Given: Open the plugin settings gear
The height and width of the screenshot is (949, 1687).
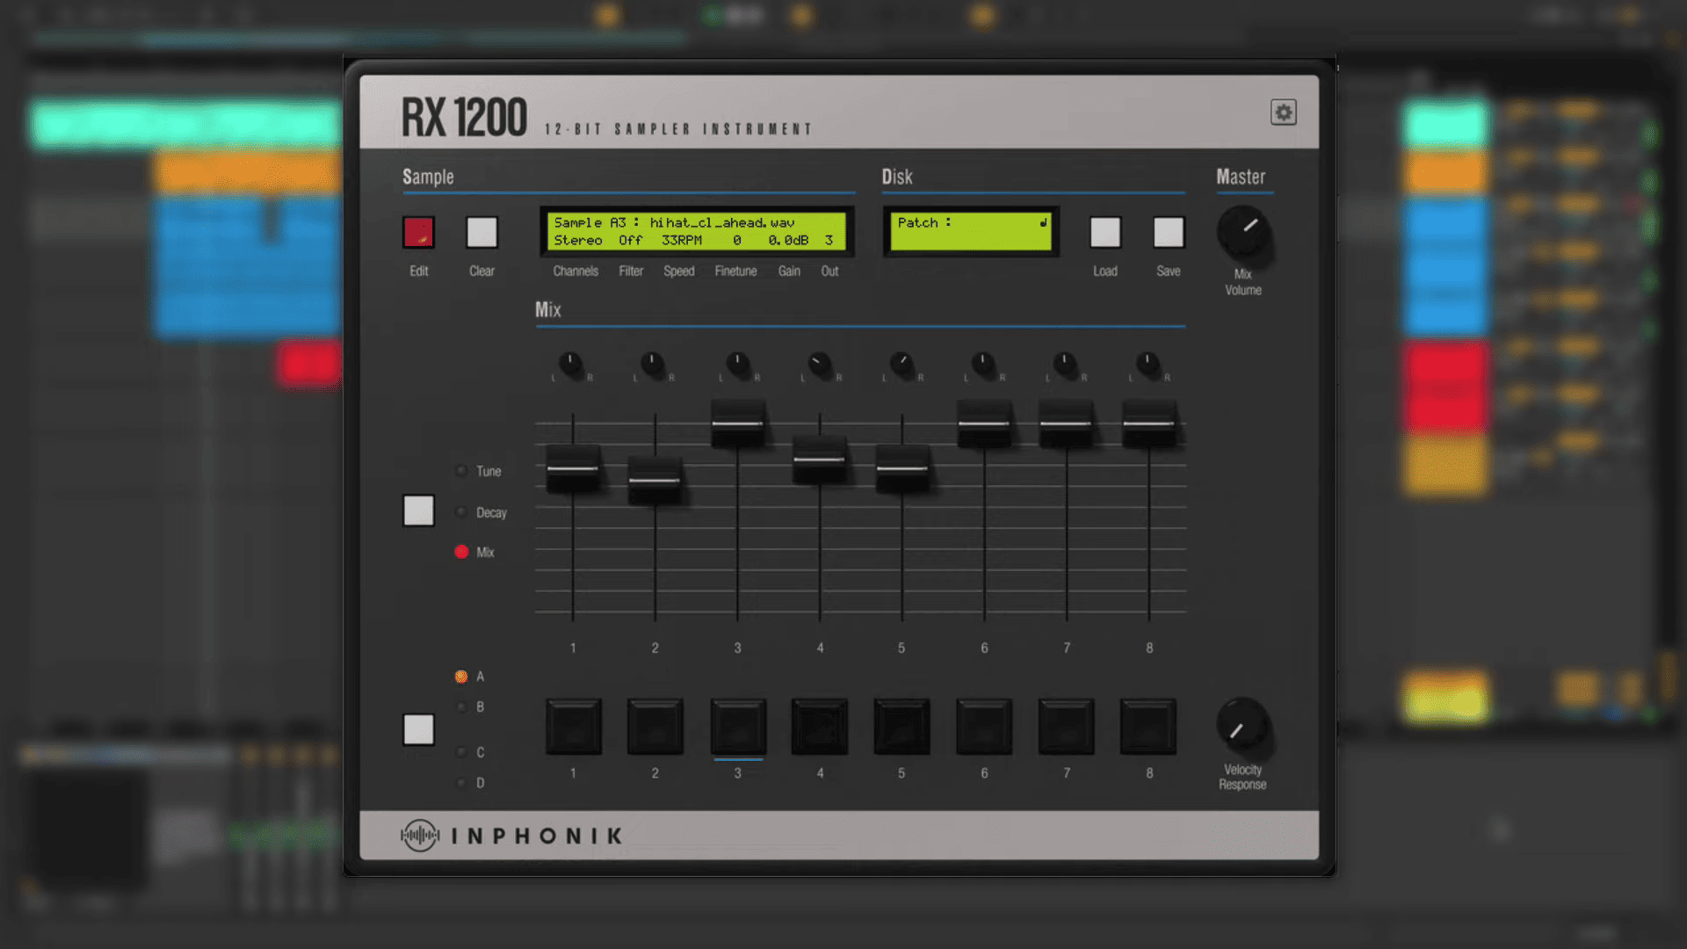Looking at the screenshot, I should tap(1283, 112).
